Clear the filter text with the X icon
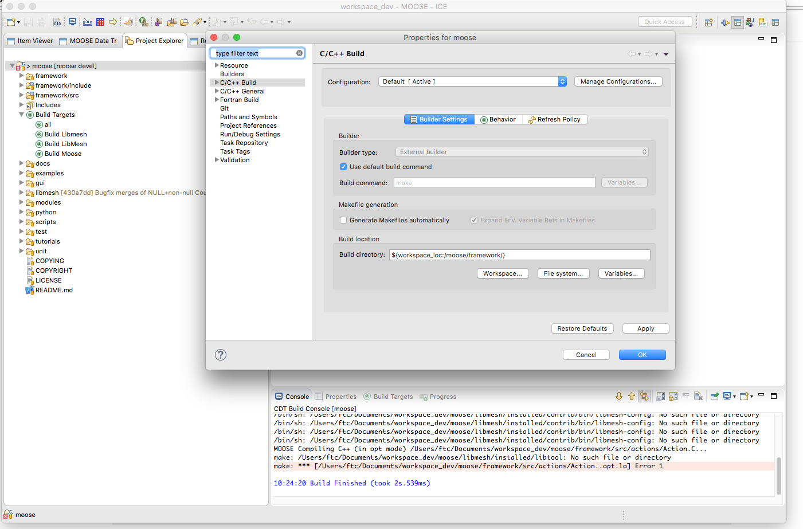 pyautogui.click(x=299, y=53)
